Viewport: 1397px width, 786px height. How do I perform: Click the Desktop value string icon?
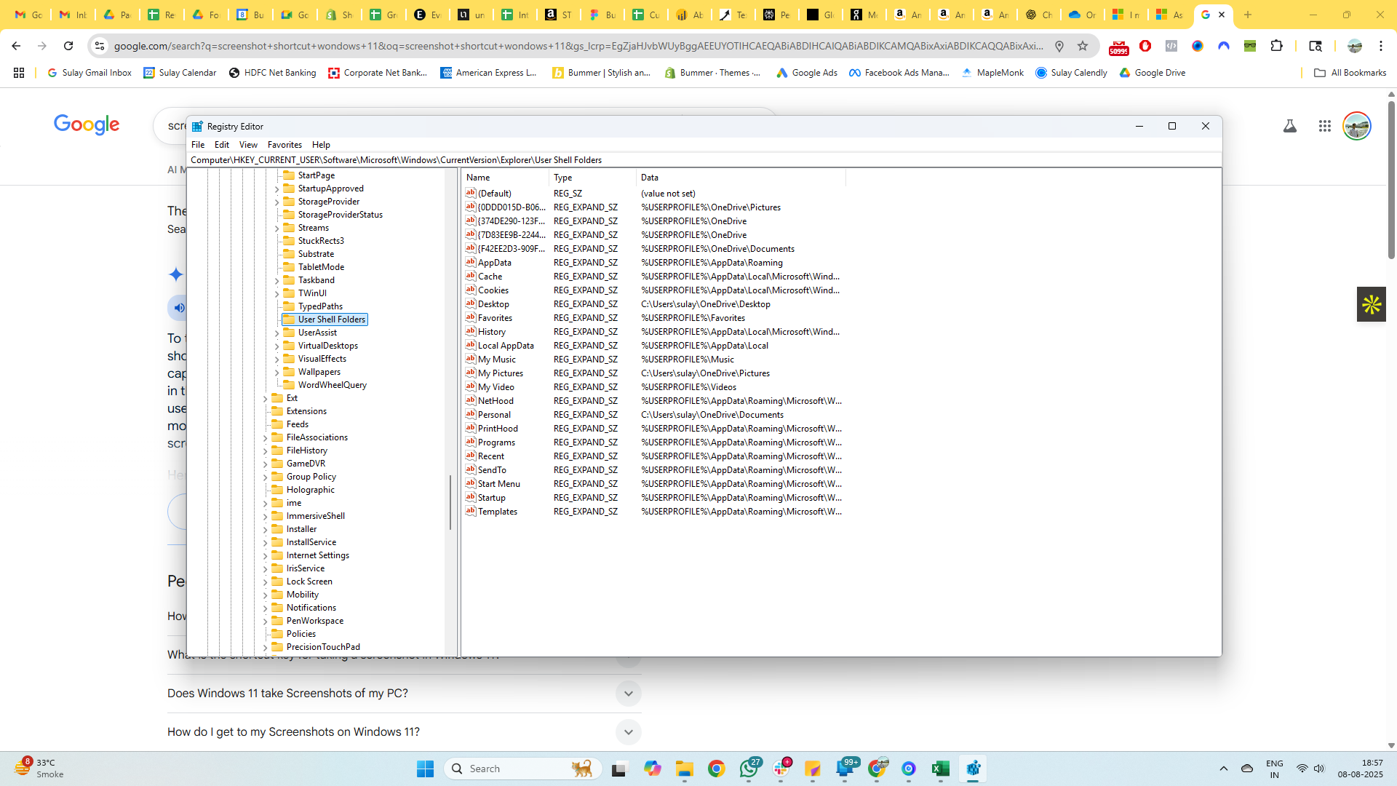(471, 303)
